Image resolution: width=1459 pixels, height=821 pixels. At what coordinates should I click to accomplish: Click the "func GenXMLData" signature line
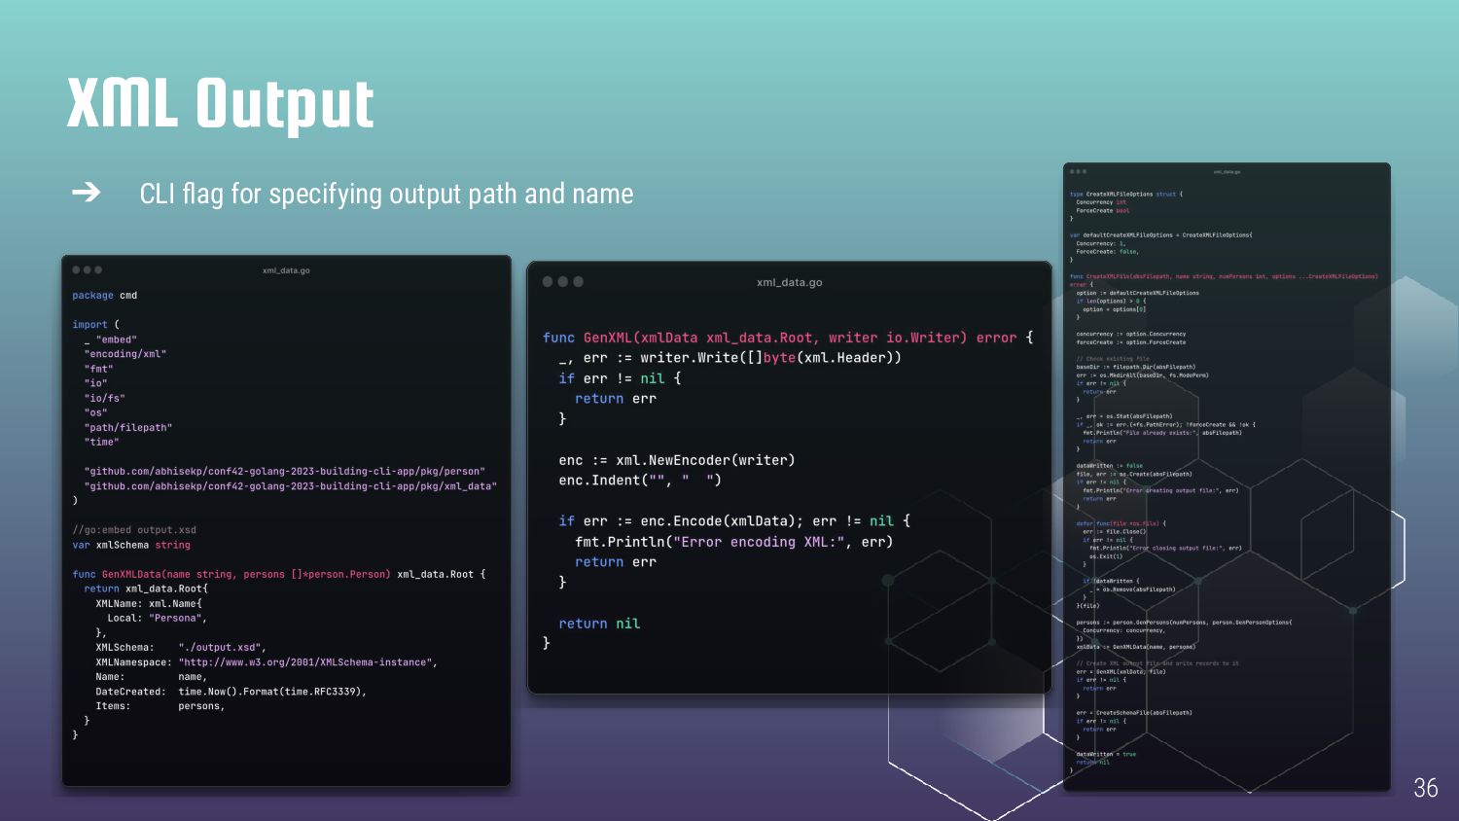tap(278, 574)
